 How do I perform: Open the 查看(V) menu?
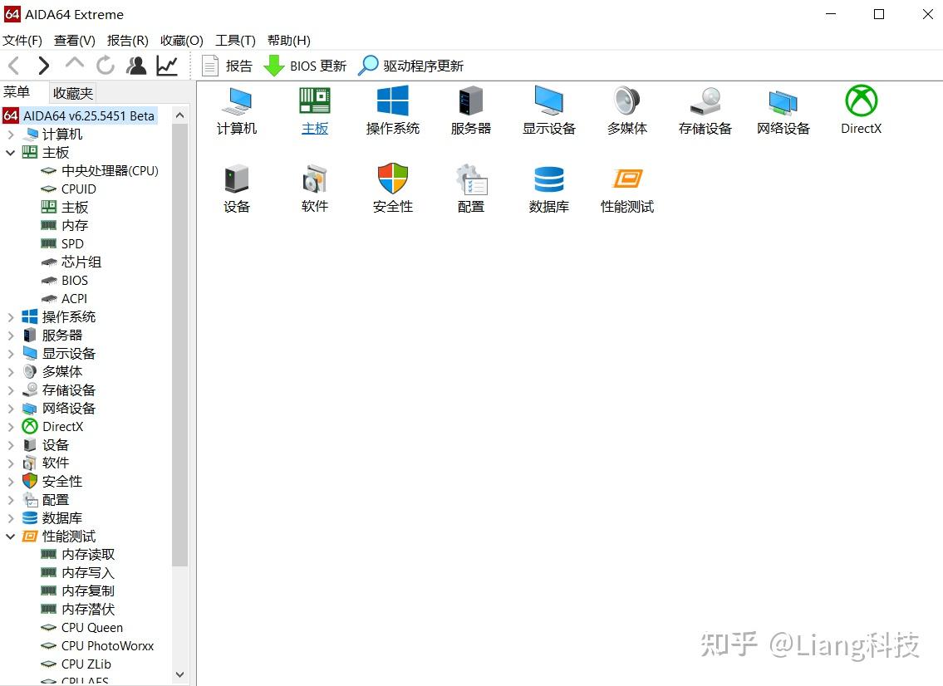pos(75,41)
